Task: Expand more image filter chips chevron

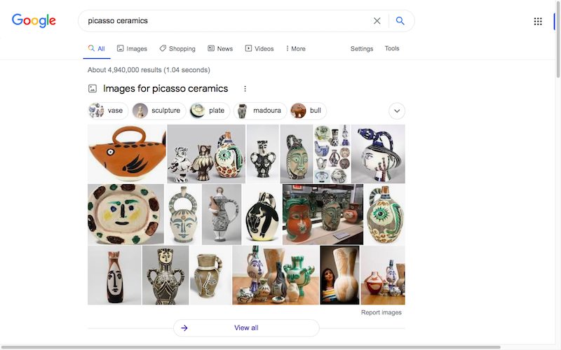Action: [397, 111]
